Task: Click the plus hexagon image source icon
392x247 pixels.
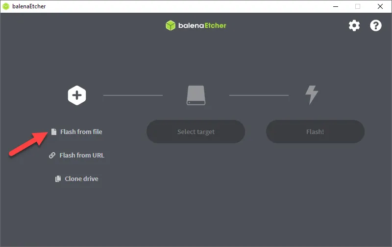Action: [77, 95]
